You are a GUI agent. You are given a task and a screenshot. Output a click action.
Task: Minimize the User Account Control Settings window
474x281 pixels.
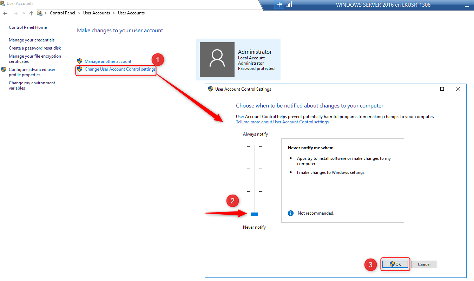pos(426,89)
